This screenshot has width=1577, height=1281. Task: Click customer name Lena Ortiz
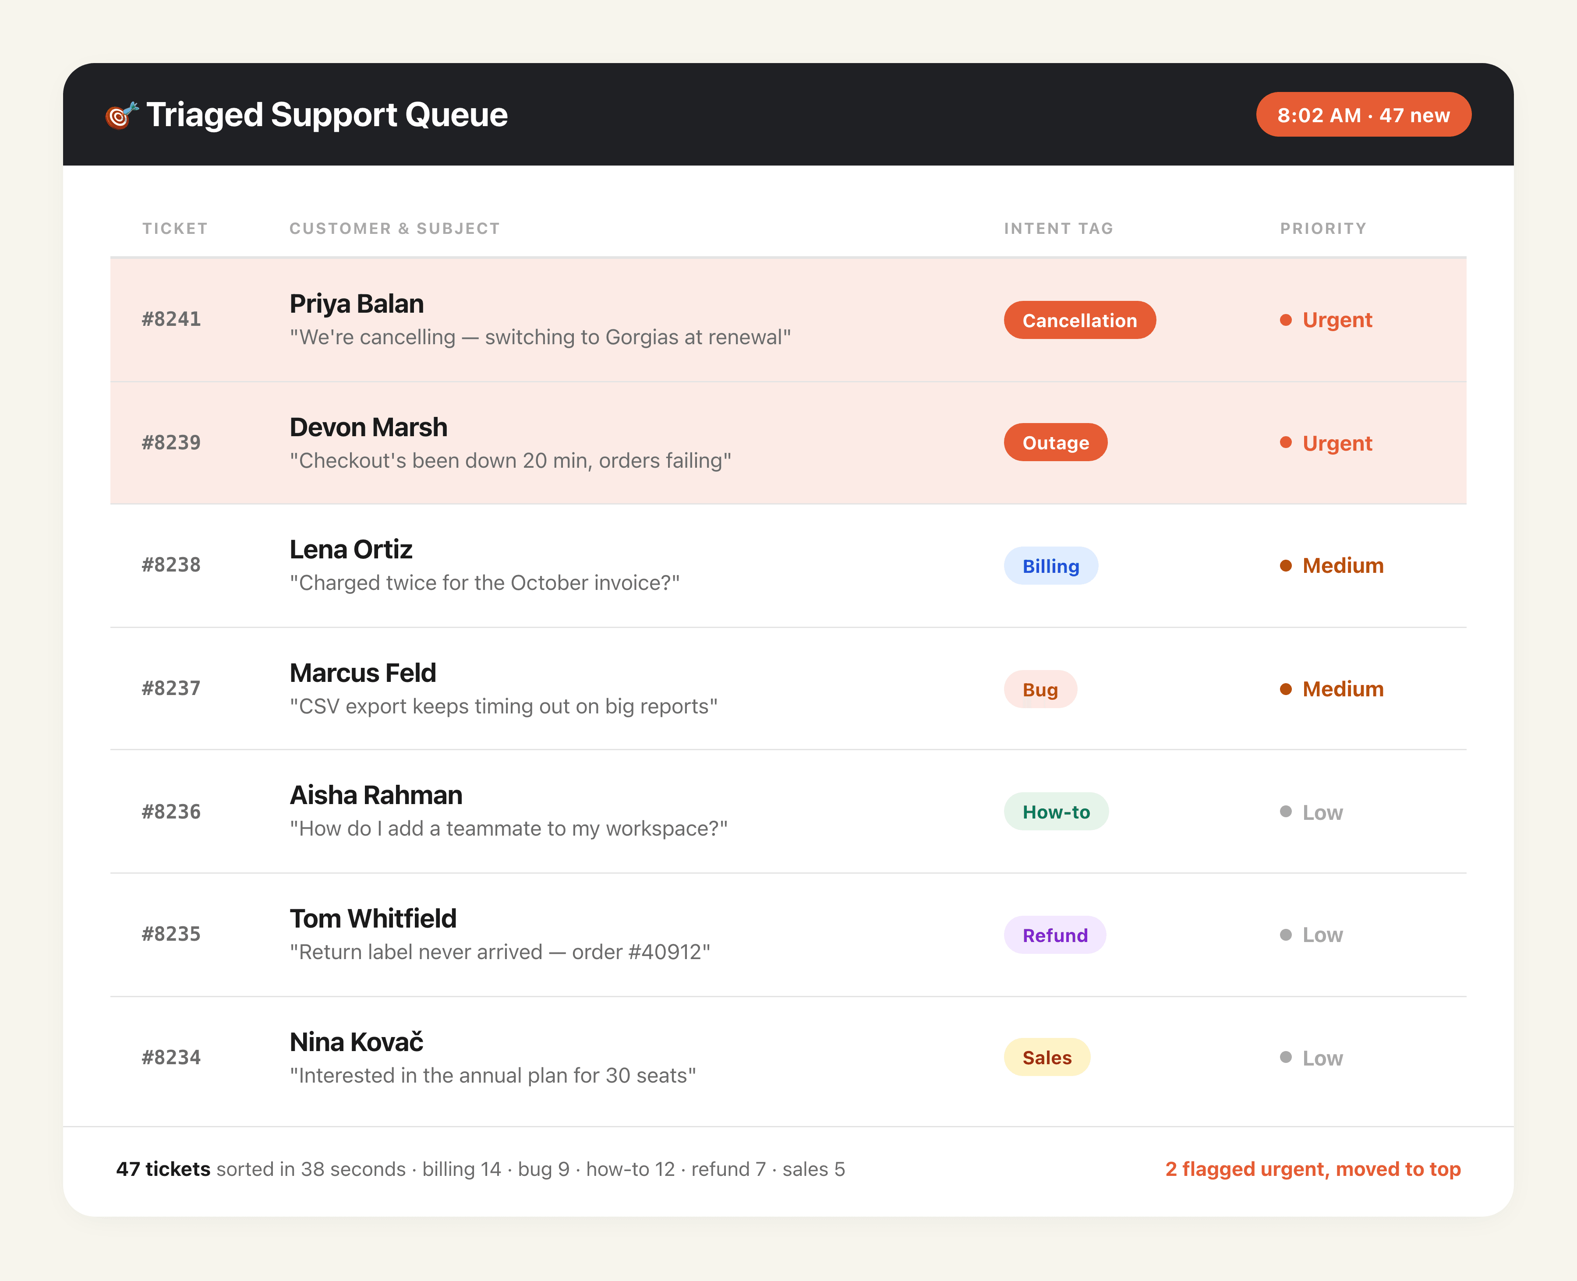350,550
